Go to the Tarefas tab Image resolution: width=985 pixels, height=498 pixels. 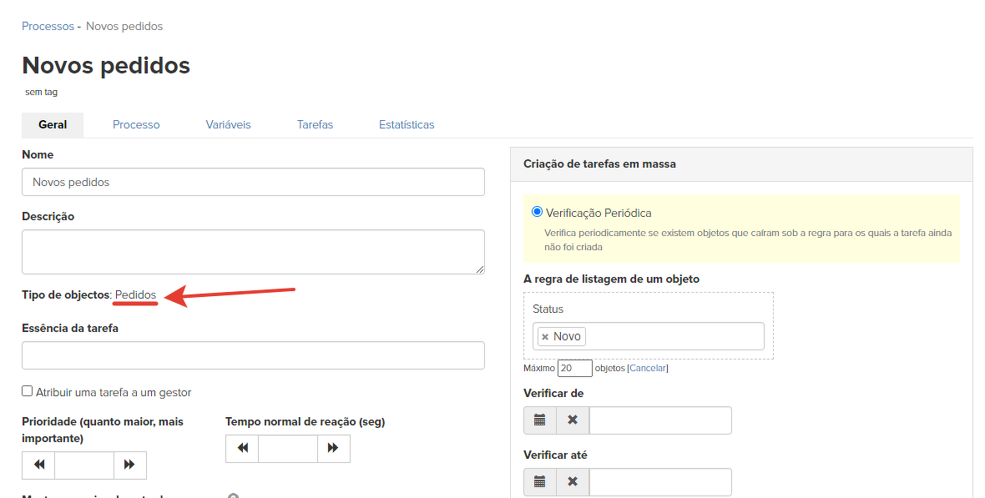click(315, 124)
